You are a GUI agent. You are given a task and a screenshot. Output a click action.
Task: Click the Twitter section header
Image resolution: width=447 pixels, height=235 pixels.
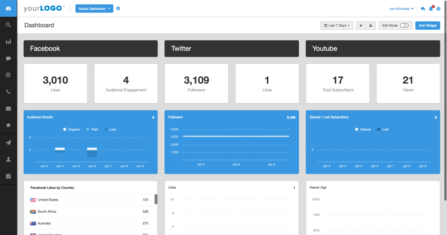231,49
